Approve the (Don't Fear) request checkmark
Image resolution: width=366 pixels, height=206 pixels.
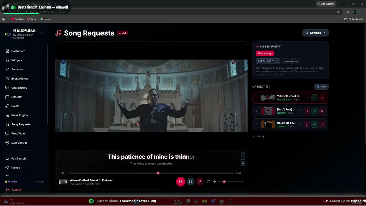pos(315,111)
